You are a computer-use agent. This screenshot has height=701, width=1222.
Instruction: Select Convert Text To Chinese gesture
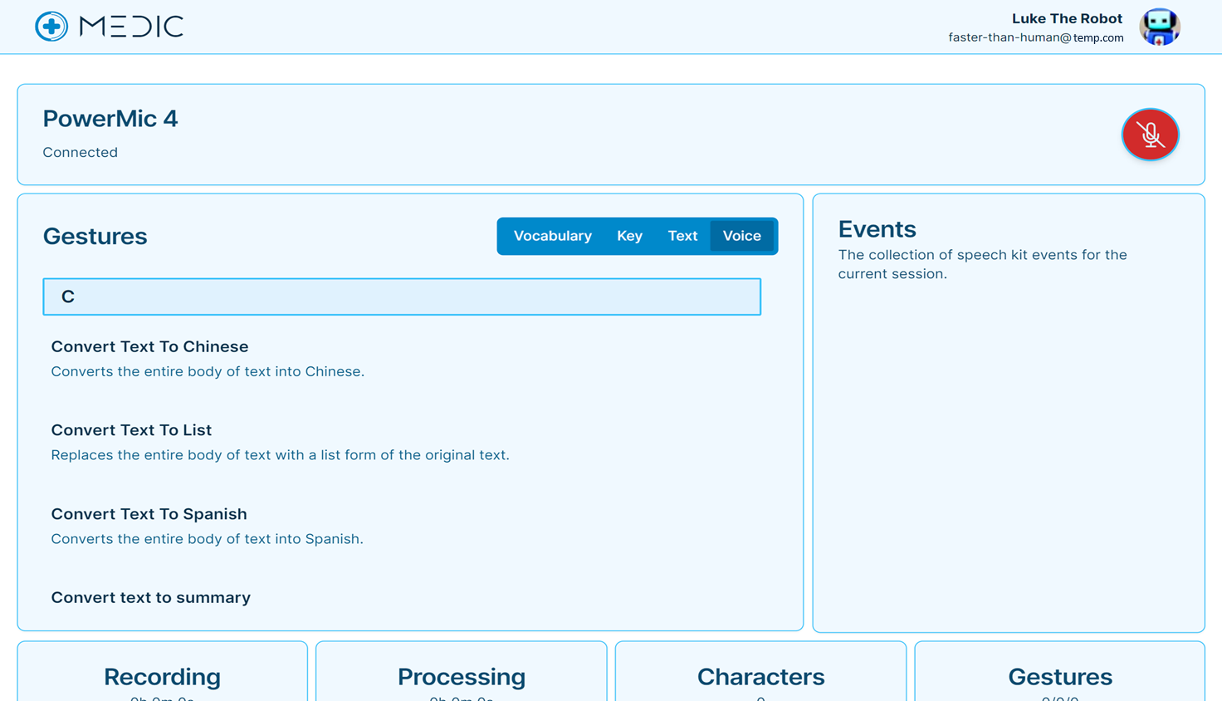(149, 346)
